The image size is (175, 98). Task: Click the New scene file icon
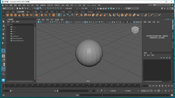point(17,8)
